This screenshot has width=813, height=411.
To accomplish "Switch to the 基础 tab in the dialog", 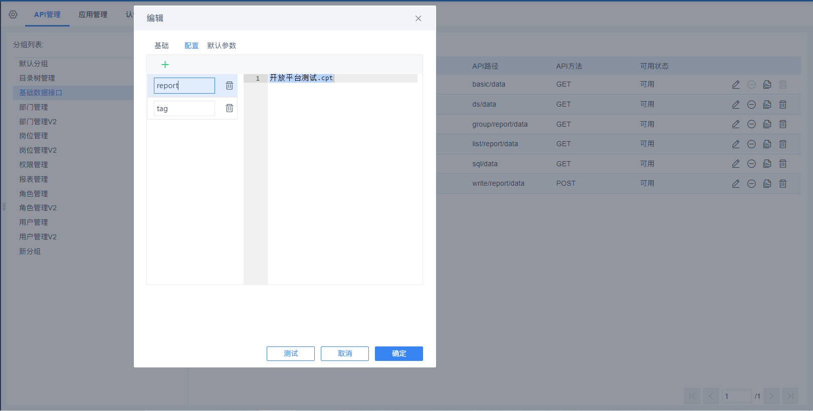I will point(161,46).
